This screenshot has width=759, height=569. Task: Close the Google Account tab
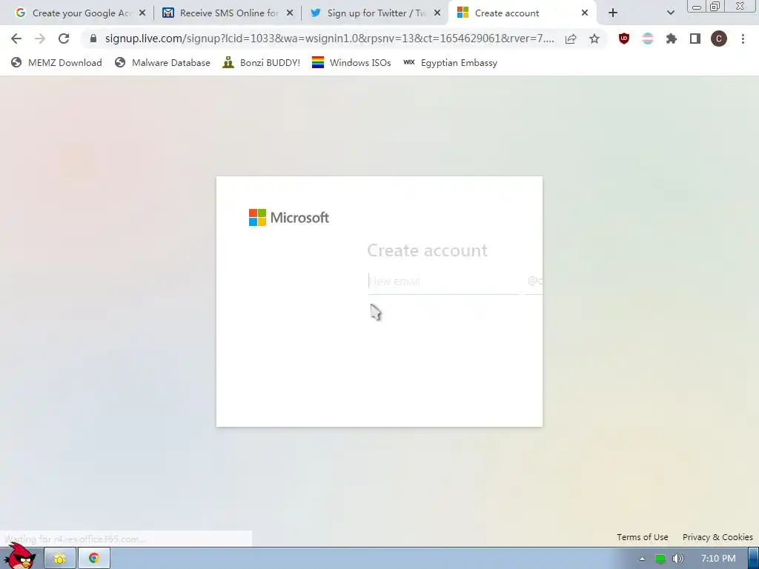click(142, 13)
